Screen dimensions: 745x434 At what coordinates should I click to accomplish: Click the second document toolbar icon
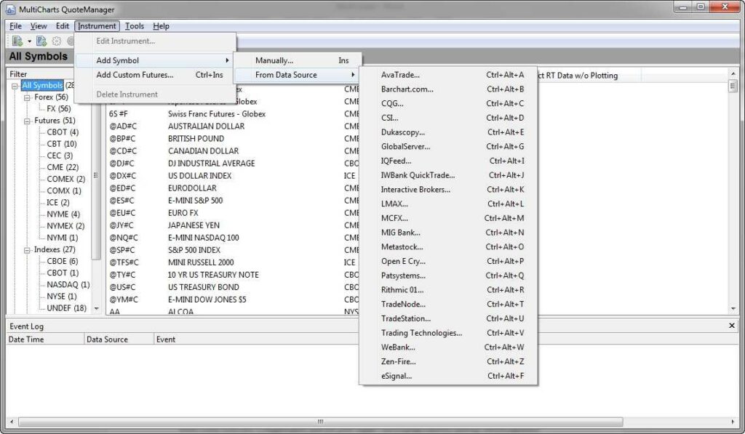41,41
